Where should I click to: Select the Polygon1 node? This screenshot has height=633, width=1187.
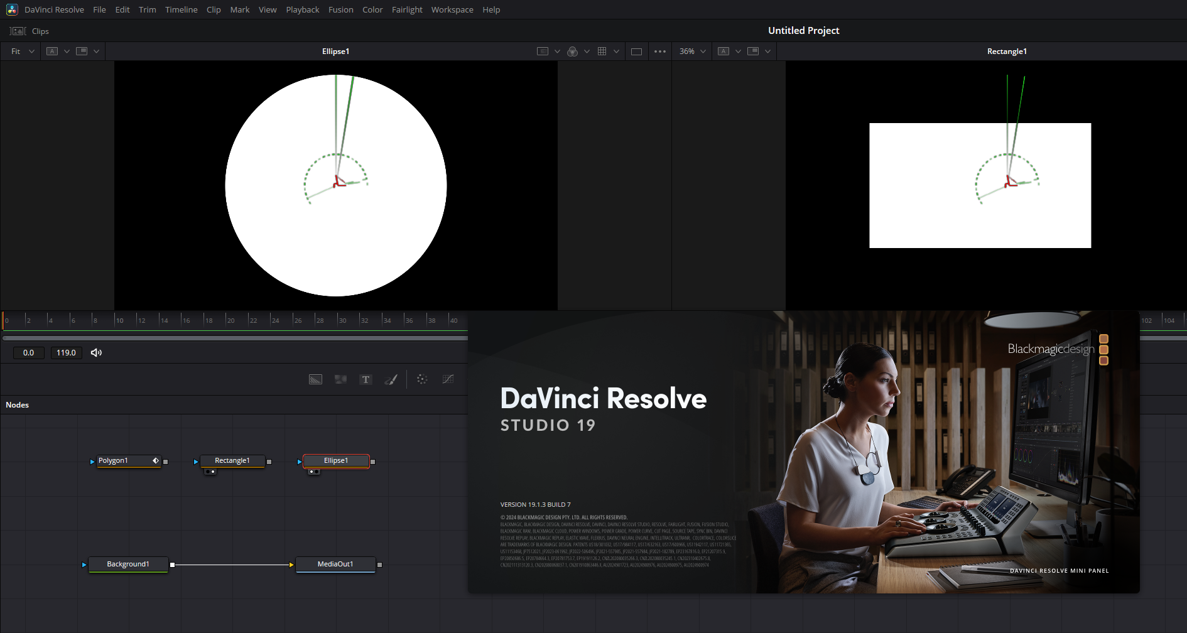[129, 461]
